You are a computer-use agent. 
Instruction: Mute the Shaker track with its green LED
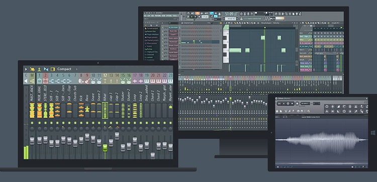tap(123, 123)
